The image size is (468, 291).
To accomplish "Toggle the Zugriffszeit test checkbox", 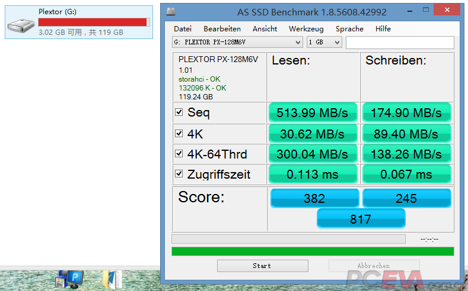I will (179, 174).
